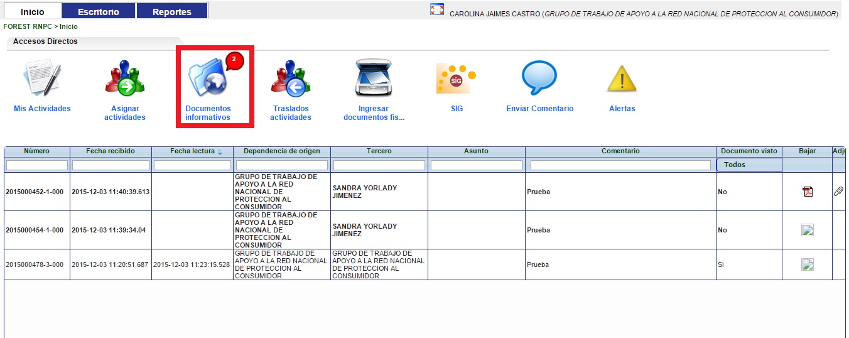
Task: Click sort arrow on Fecha lectura column
Action: tap(220, 152)
